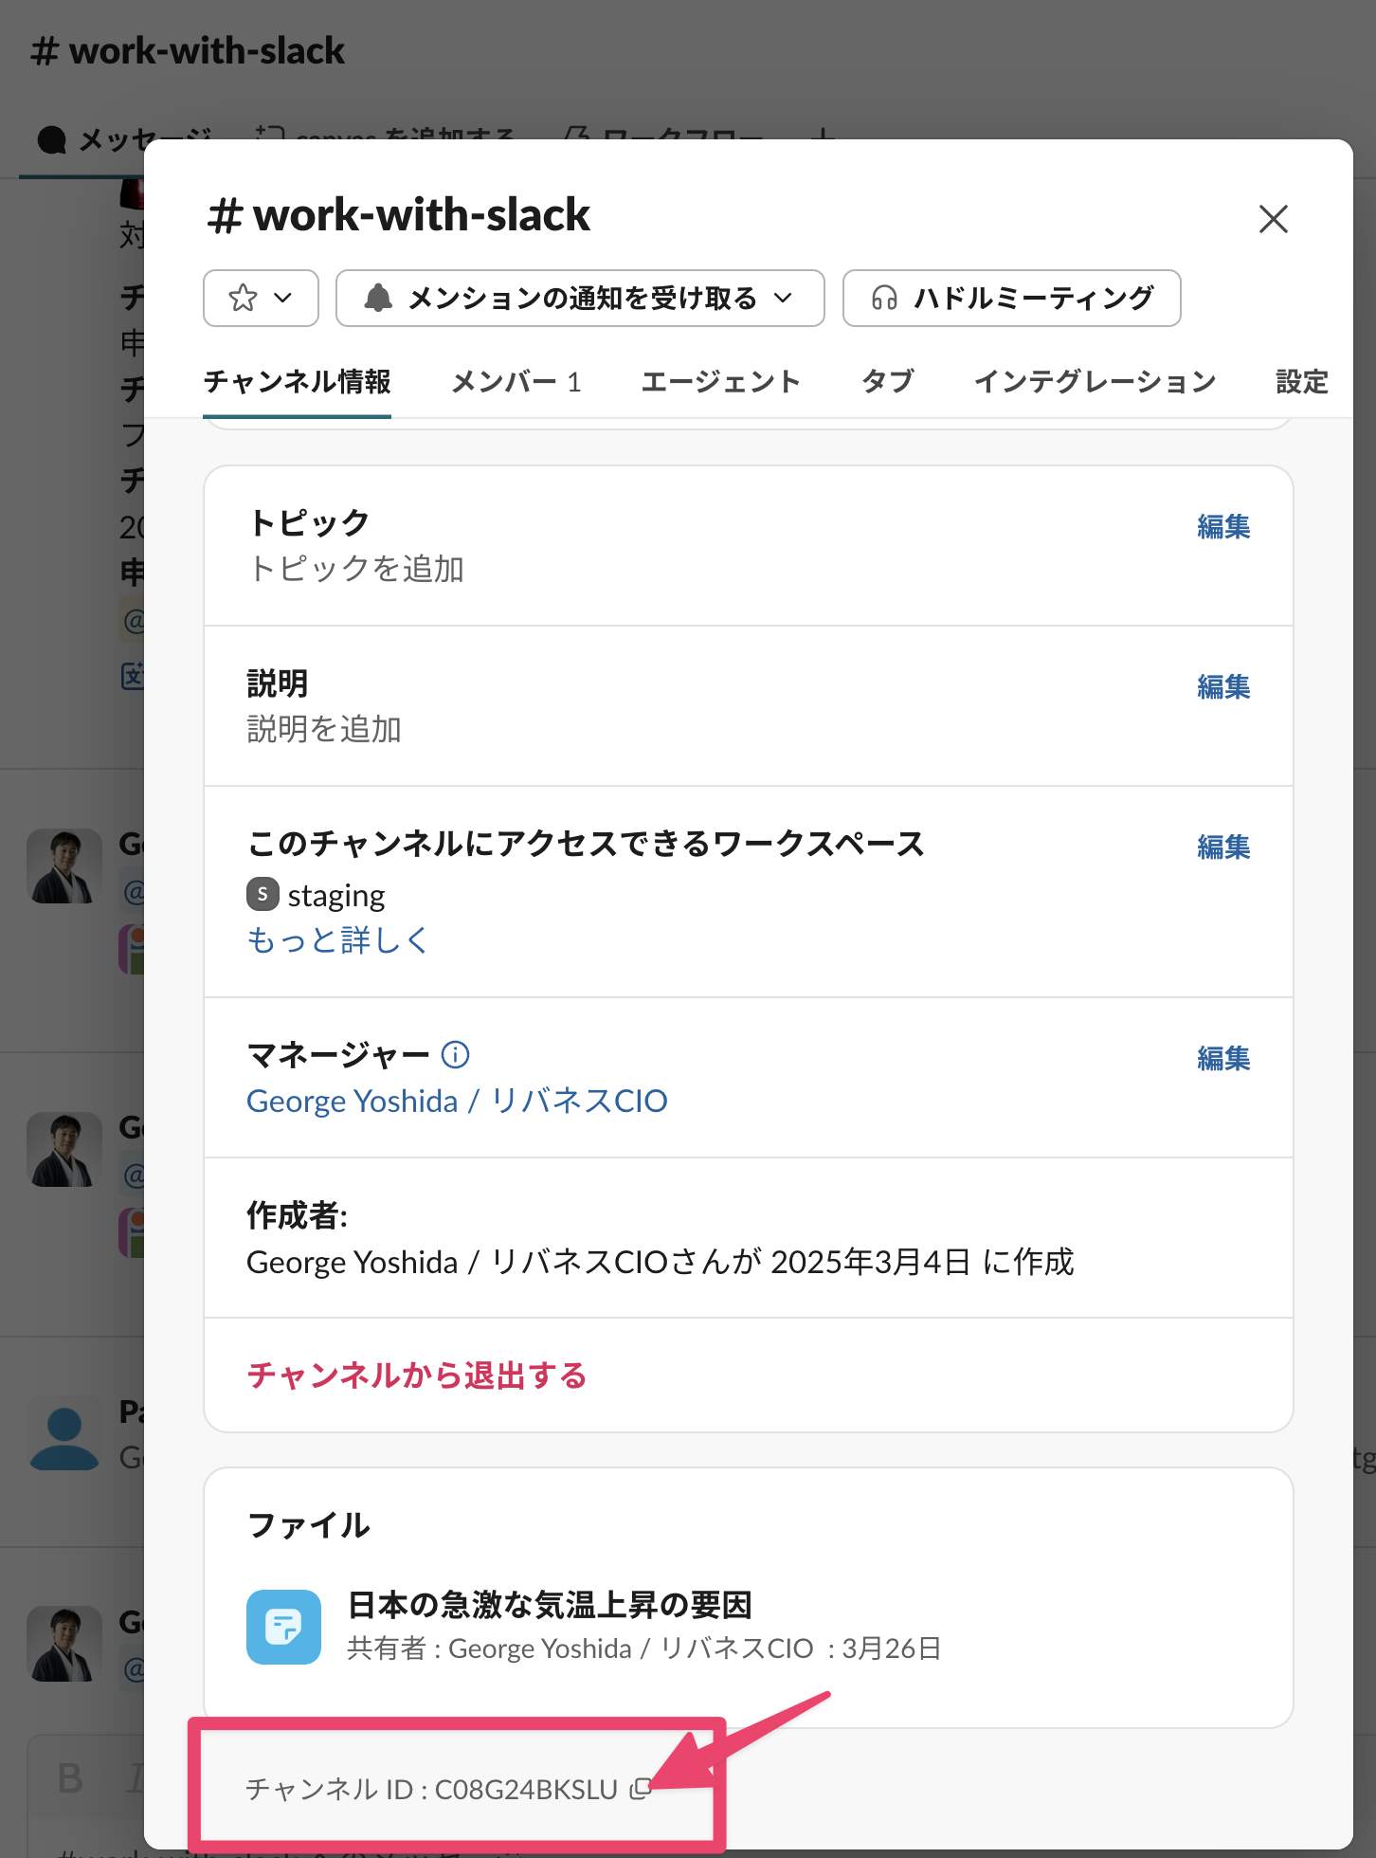Open the file 日本の急激な気温上昇の要因

[550, 1605]
